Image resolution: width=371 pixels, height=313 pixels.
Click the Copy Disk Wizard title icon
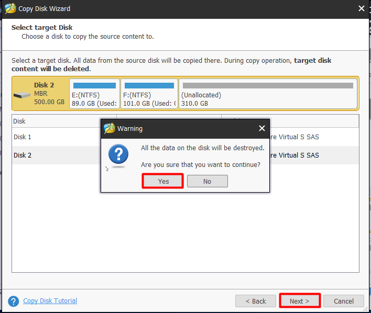10,9
